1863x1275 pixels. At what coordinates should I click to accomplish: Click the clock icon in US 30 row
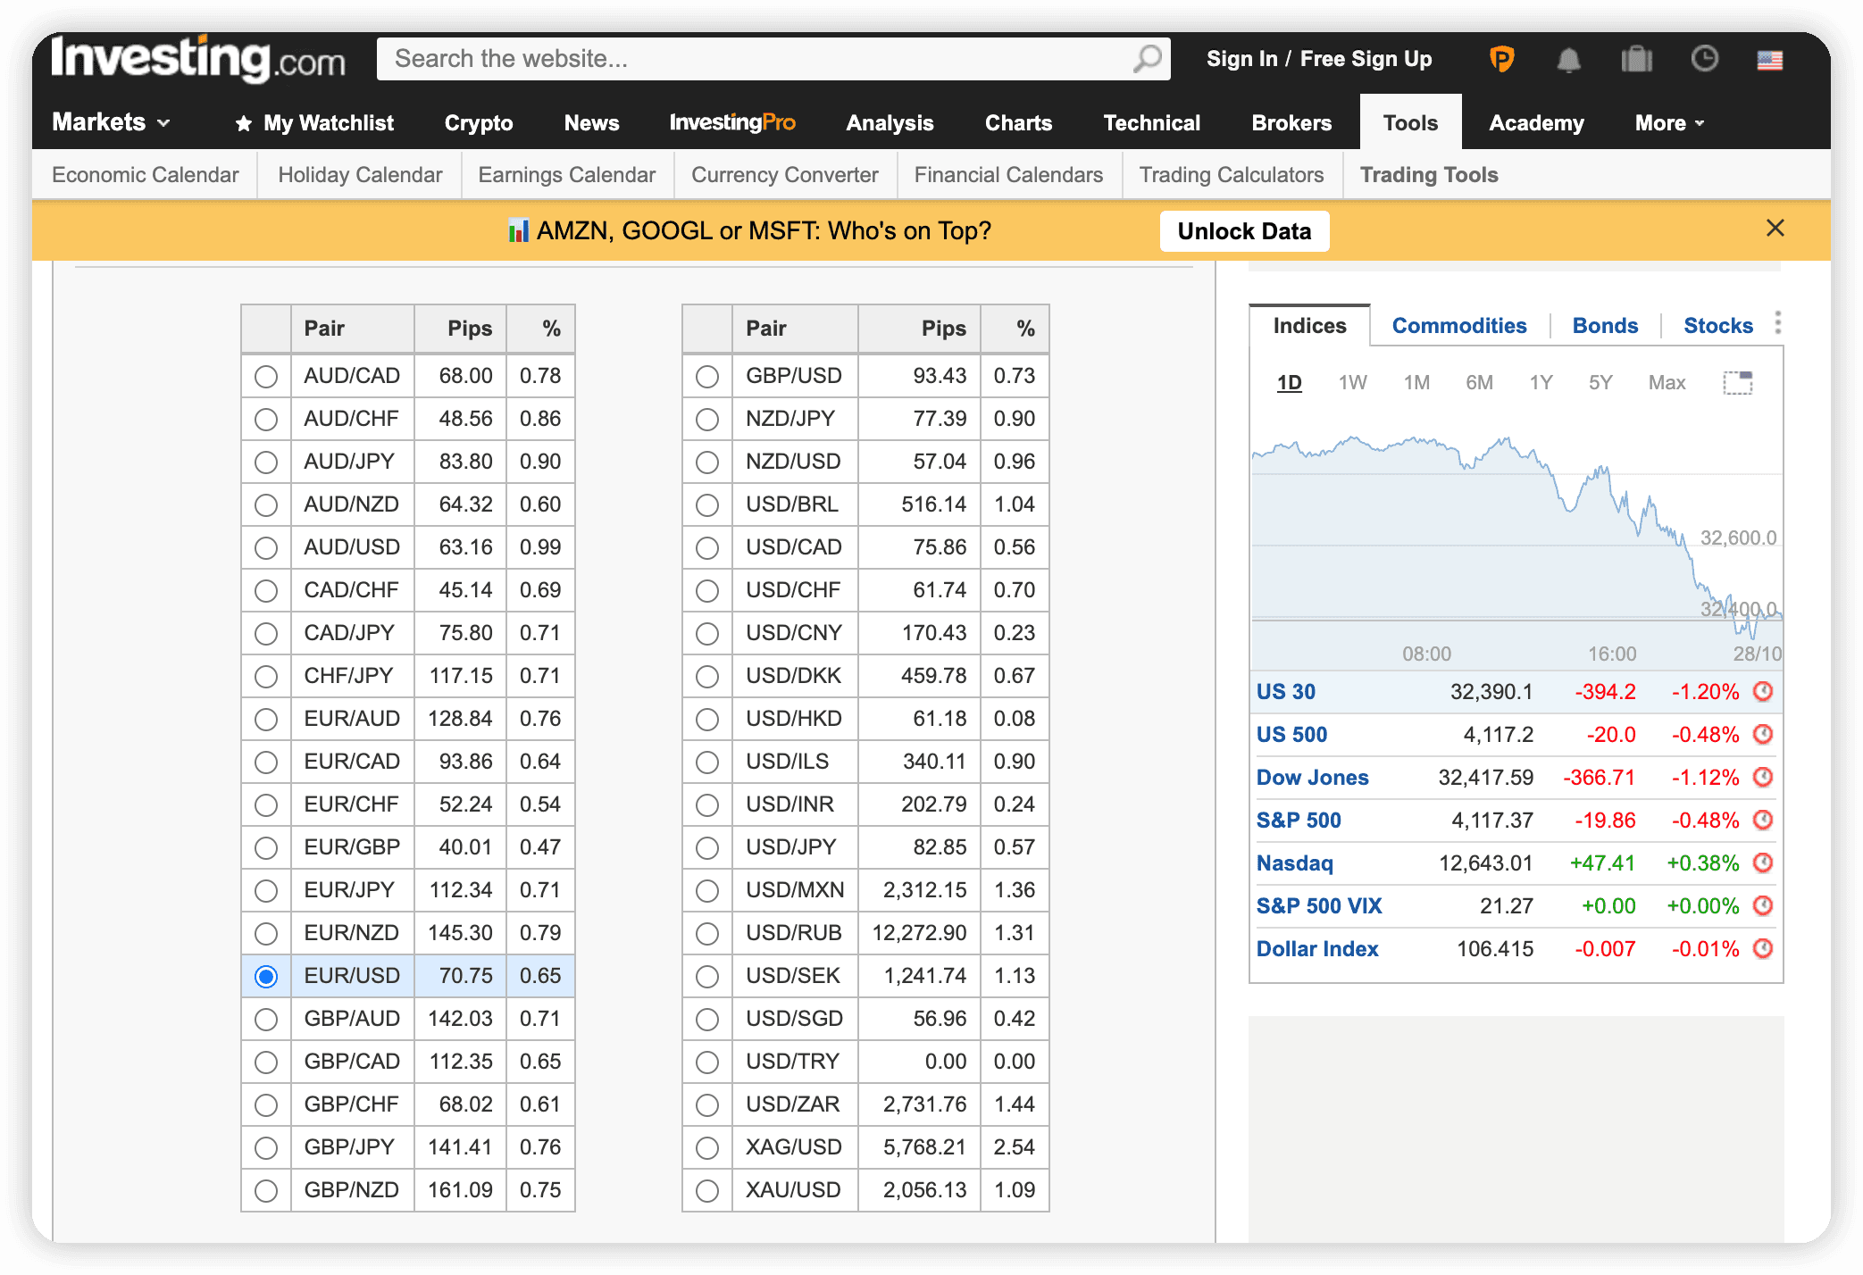[1762, 691]
